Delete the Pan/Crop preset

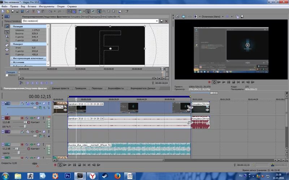[x=167, y=21]
